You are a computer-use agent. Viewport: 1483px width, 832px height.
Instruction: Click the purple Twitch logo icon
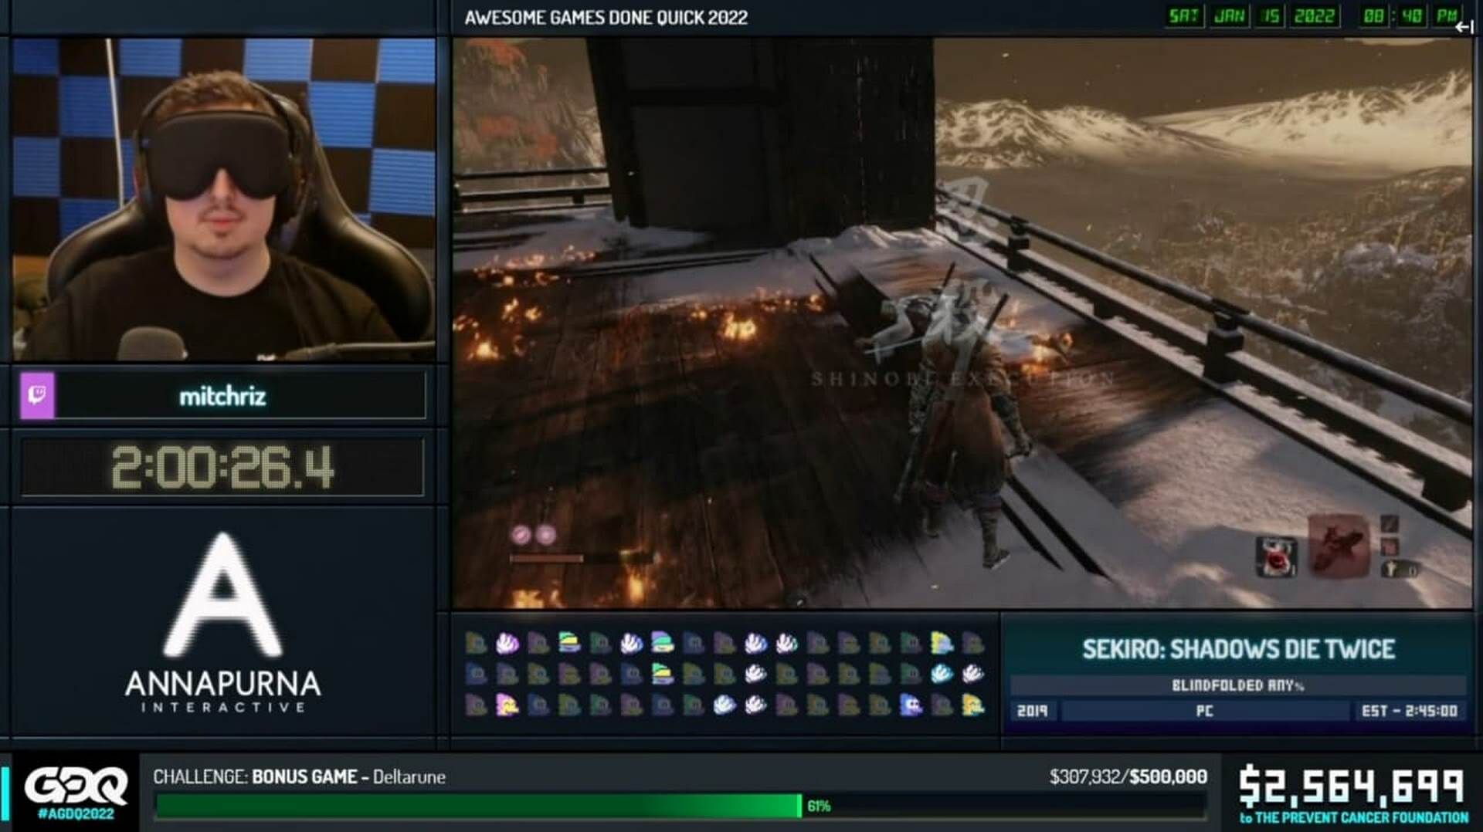37,395
